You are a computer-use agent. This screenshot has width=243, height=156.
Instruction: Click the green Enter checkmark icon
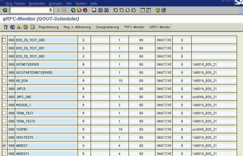click(x=5, y=10)
